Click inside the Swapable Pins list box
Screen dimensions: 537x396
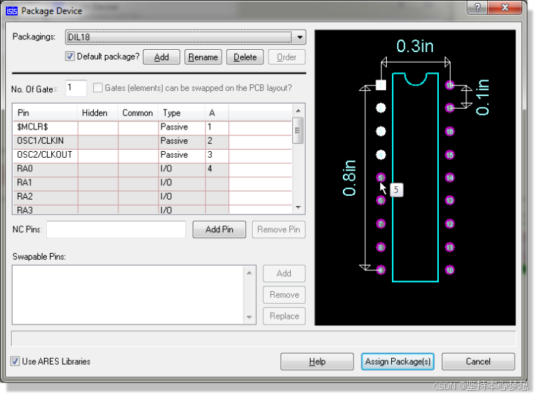click(128, 295)
